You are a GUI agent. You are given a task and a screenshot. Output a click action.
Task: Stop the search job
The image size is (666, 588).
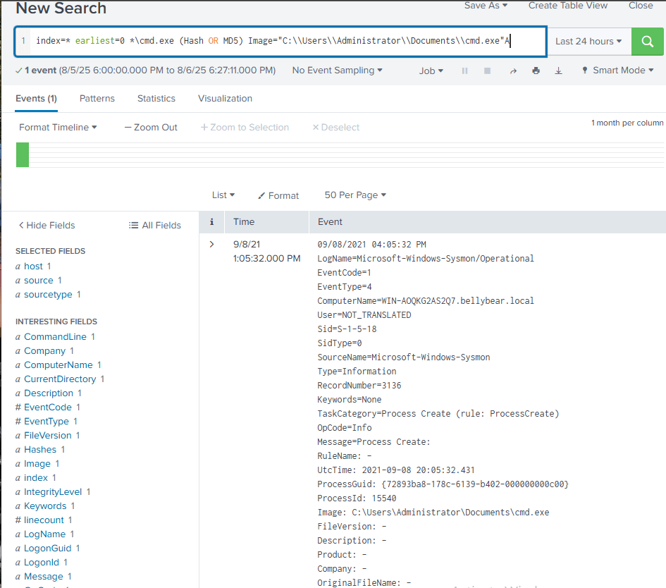point(487,71)
